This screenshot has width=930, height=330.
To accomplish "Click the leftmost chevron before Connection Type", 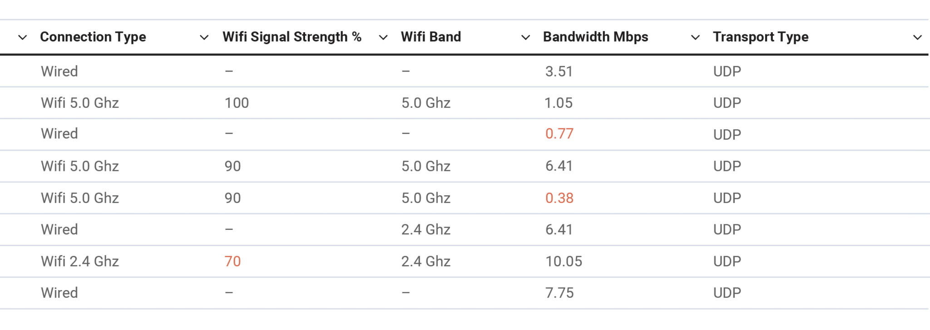I will point(22,37).
